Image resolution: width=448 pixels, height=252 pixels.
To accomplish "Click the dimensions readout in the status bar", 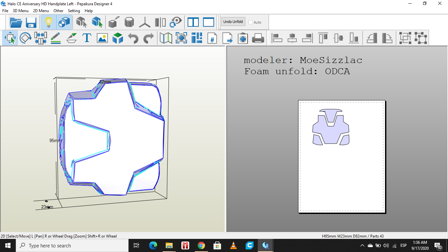I will (353, 236).
